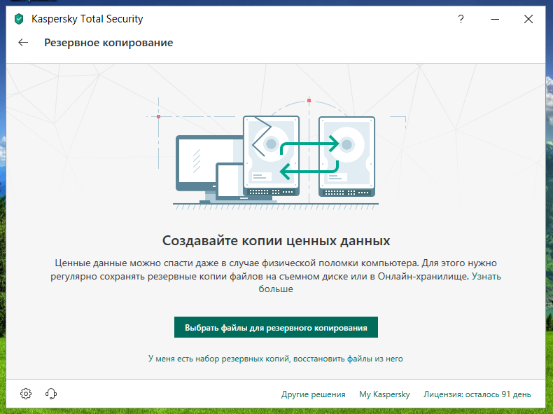Click the backup drives illustration
This screenshot has height=414, width=553.
tap(276, 153)
